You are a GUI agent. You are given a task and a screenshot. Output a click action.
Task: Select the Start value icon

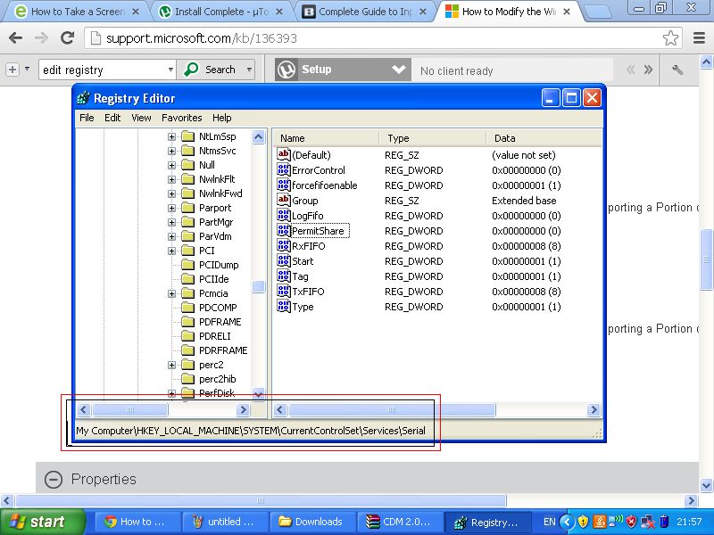(283, 261)
